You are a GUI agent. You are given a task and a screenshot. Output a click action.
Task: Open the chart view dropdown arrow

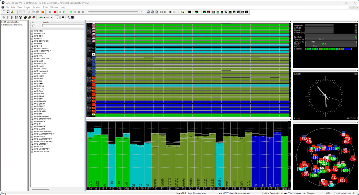click(193, 12)
